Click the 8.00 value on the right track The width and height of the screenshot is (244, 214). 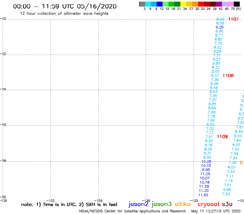pyautogui.click(x=236, y=145)
